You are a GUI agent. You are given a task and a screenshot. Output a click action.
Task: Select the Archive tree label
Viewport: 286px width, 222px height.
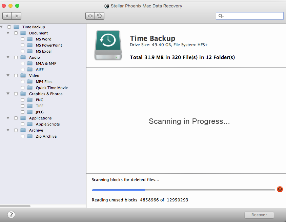coord(36,130)
